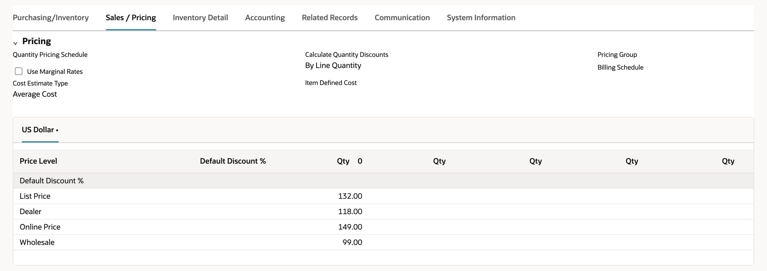Image resolution: width=767 pixels, height=271 pixels.
Task: Click the Price Level column header
Action: (38, 161)
